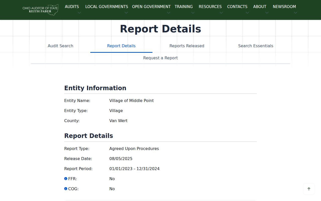Expand the Newsroom menu chevron
Screen dimensions: 321x201
pyautogui.click(x=295, y=13)
